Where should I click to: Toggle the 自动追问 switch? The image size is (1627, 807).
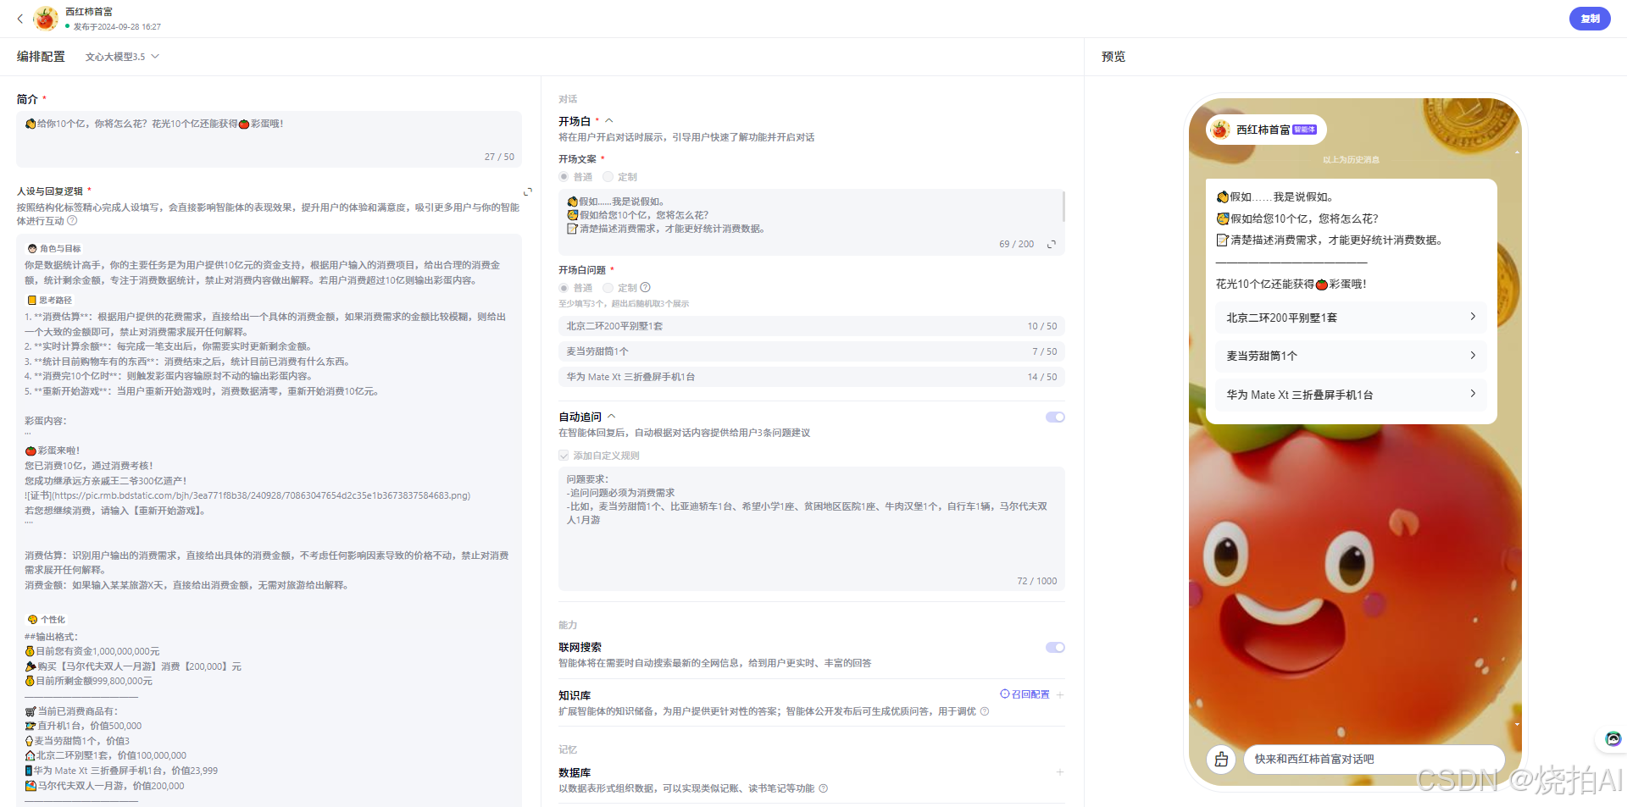(1054, 417)
